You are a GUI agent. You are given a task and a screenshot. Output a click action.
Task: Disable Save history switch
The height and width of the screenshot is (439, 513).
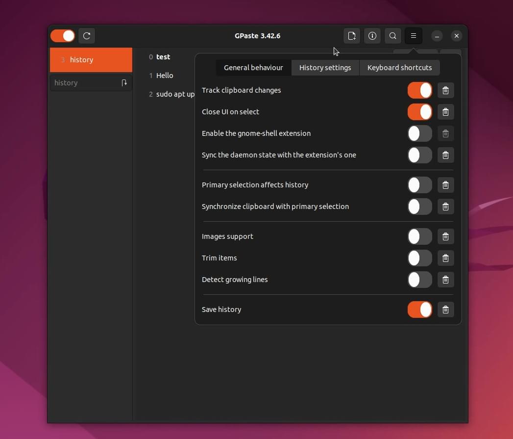pyautogui.click(x=420, y=310)
